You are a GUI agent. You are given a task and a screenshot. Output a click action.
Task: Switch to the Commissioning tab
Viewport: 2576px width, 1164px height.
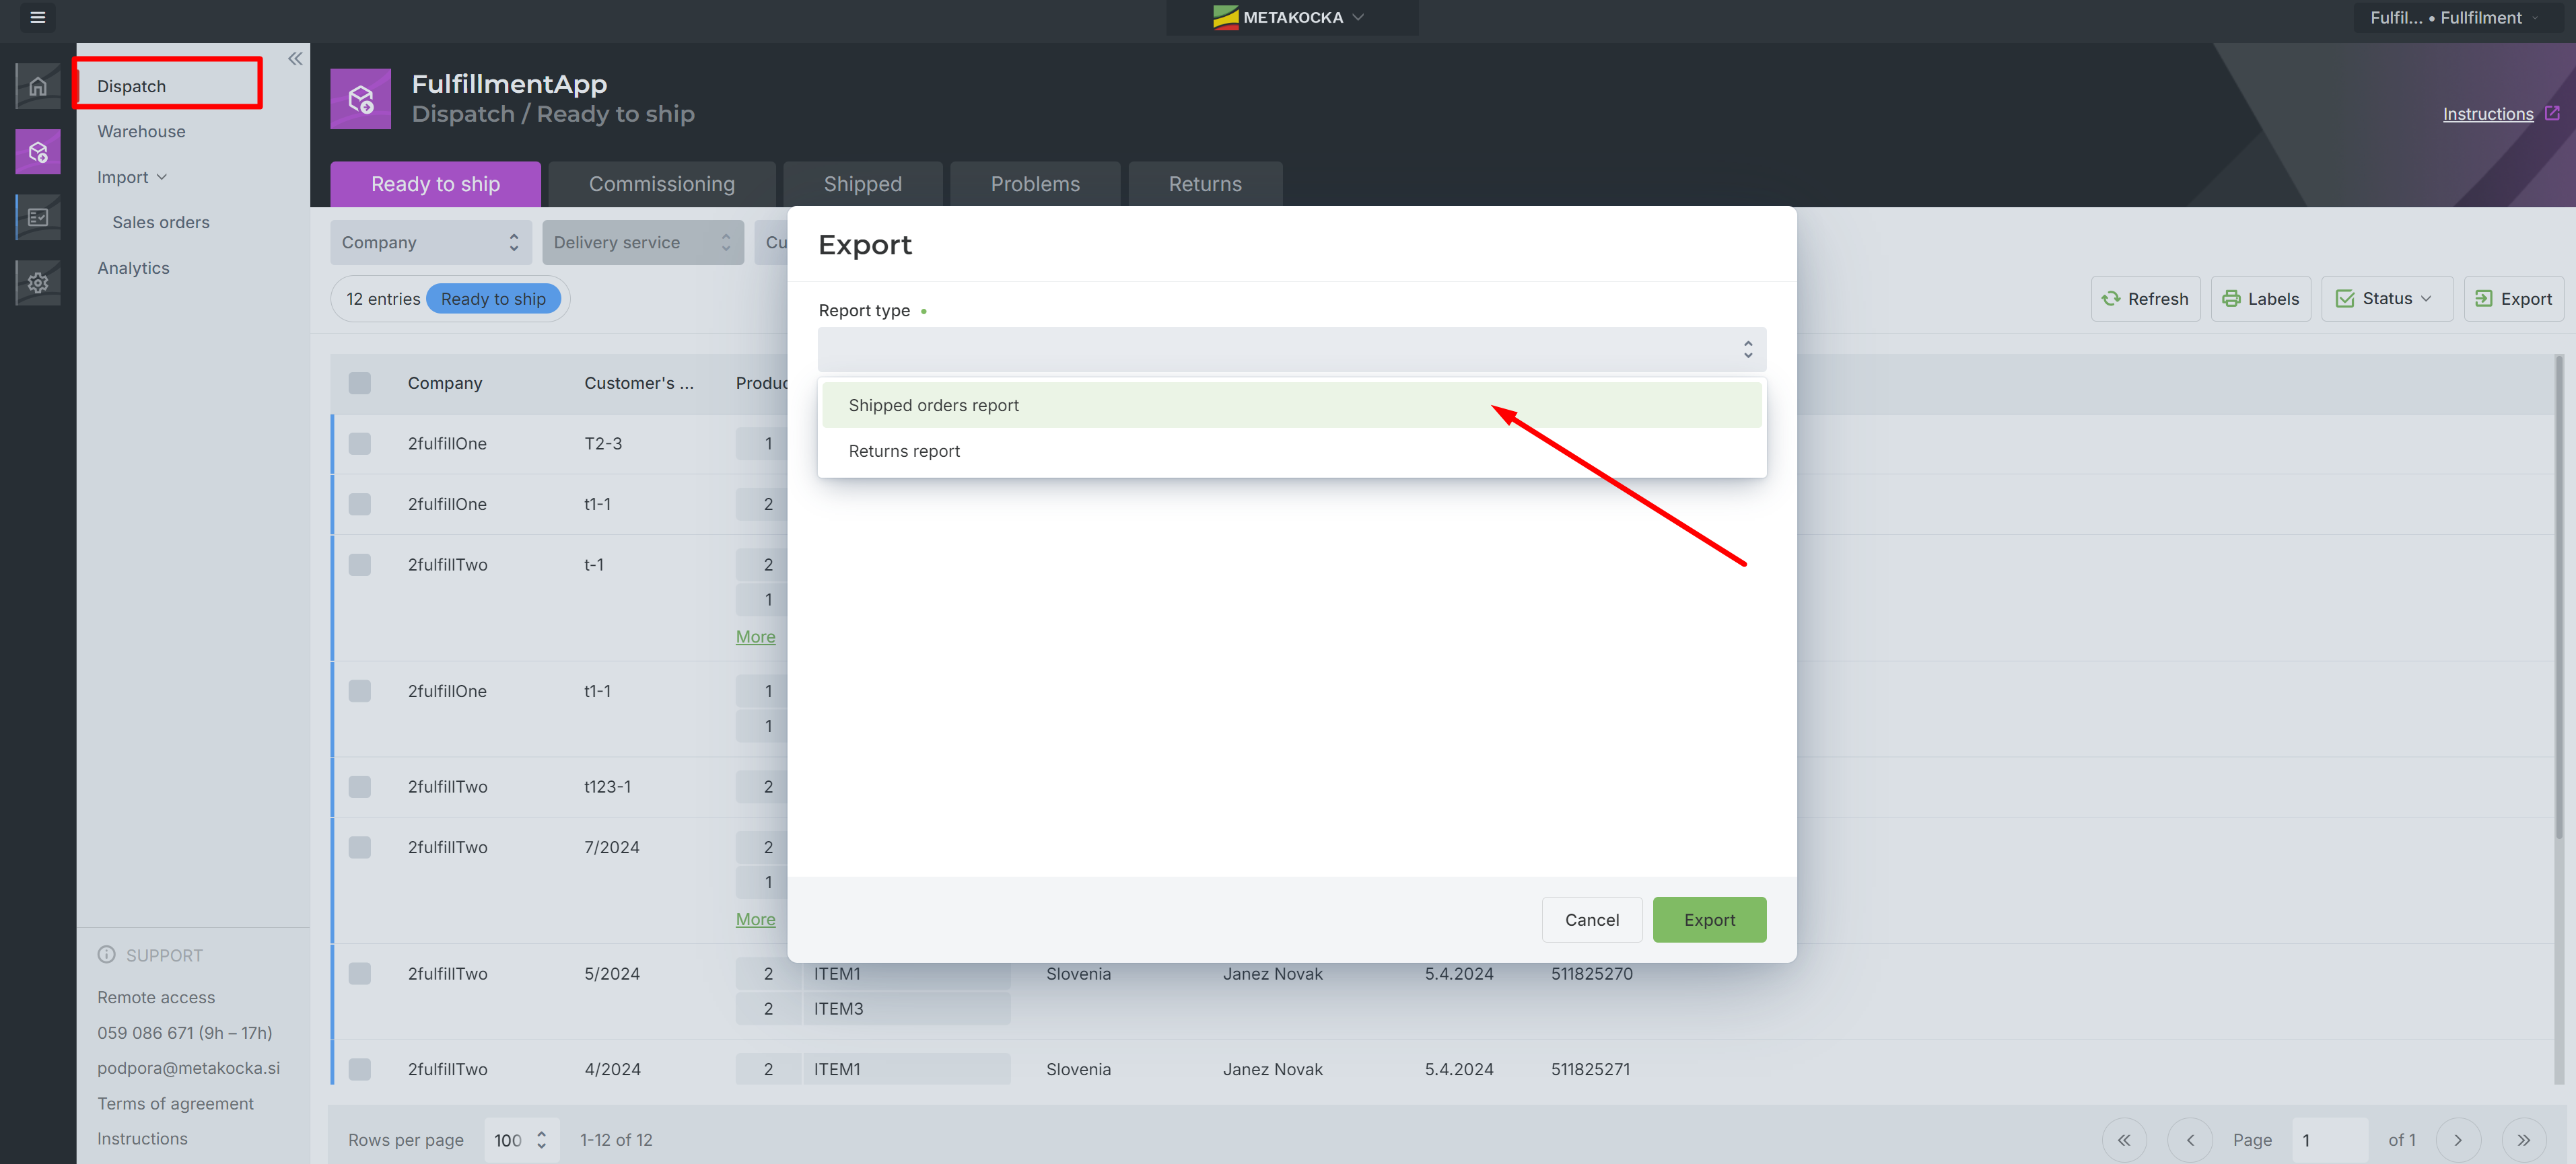tap(661, 184)
